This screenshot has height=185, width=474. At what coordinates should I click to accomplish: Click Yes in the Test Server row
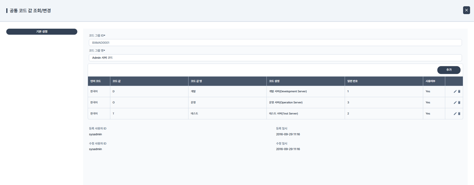[428, 114]
